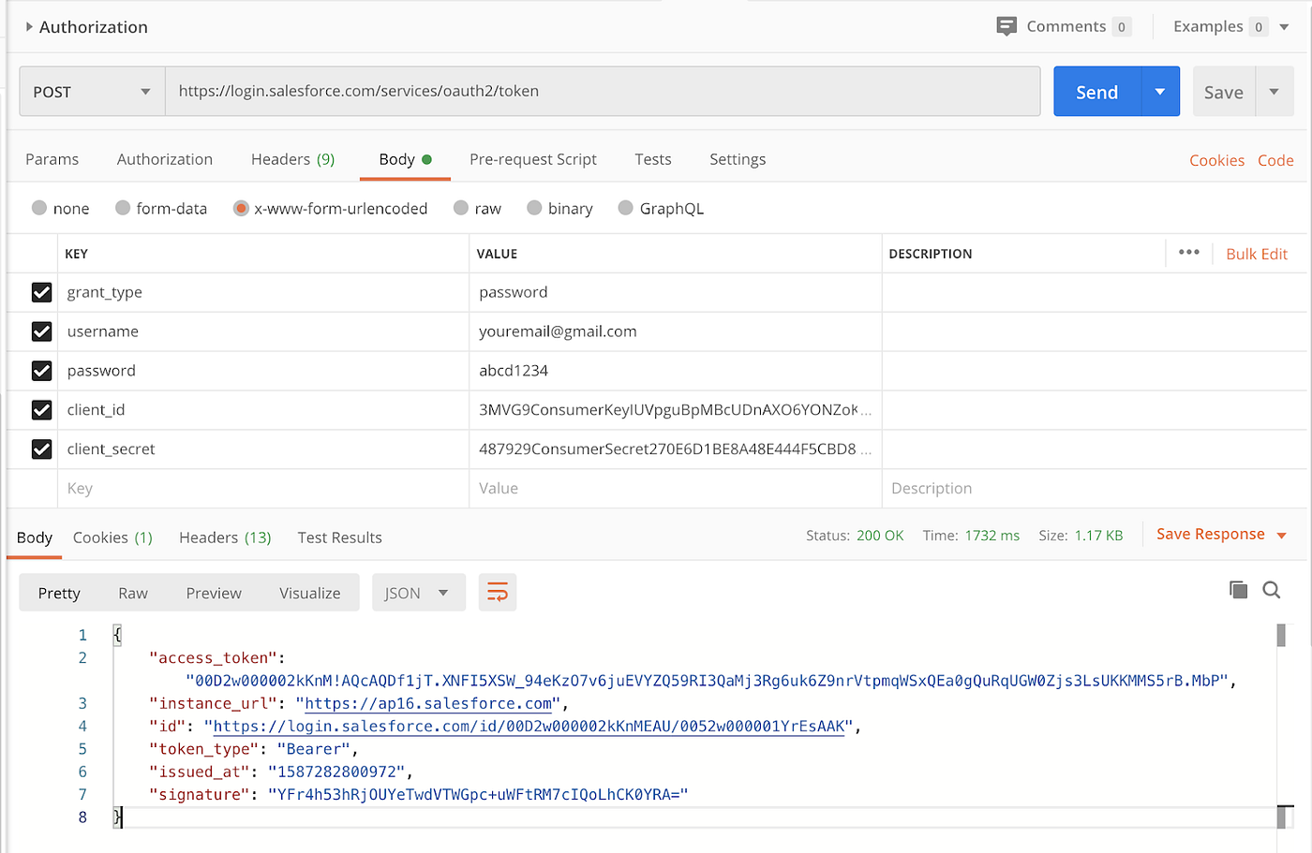The image size is (1312, 853).
Task: Open the Code link
Action: [x=1275, y=160]
